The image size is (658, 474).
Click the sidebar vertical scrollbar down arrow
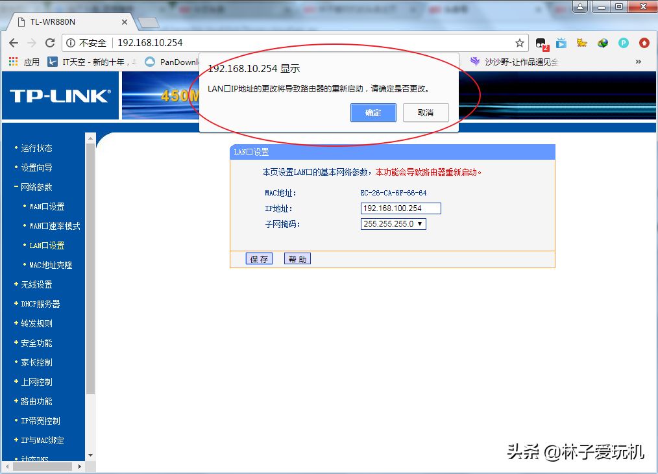90,455
